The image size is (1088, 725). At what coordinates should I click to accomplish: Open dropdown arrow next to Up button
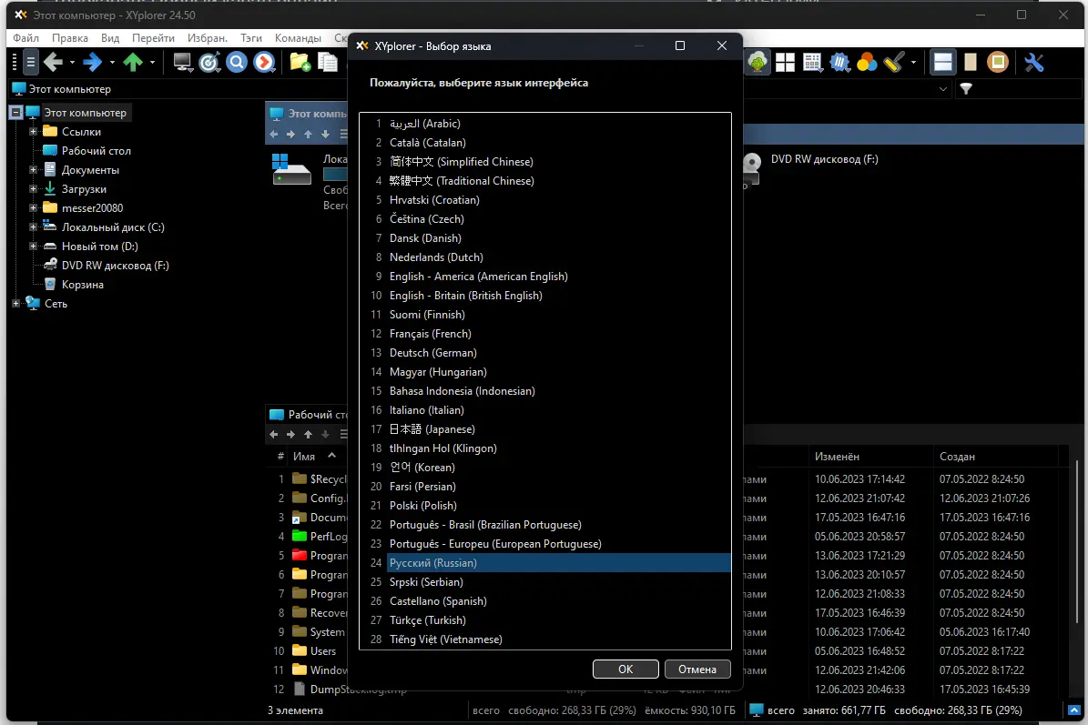[152, 63]
